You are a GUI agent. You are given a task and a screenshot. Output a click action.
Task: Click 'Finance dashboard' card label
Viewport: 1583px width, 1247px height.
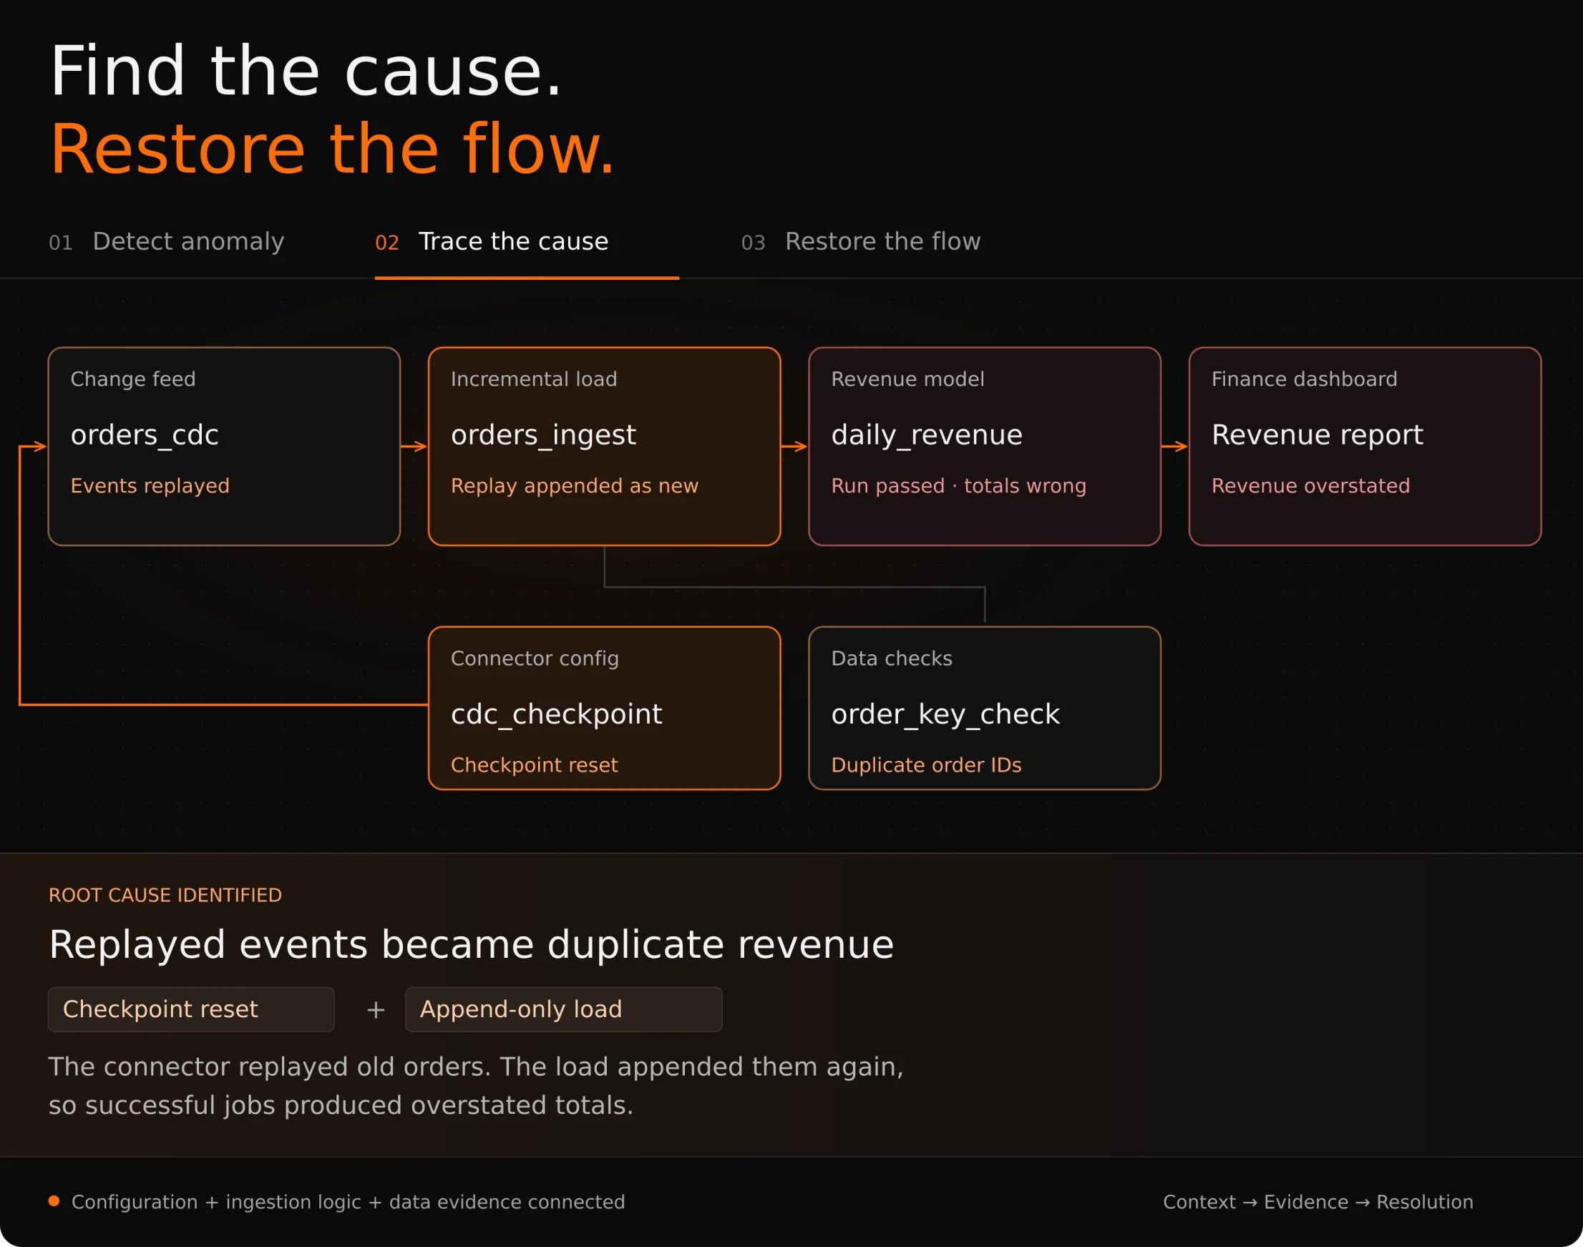1304,379
